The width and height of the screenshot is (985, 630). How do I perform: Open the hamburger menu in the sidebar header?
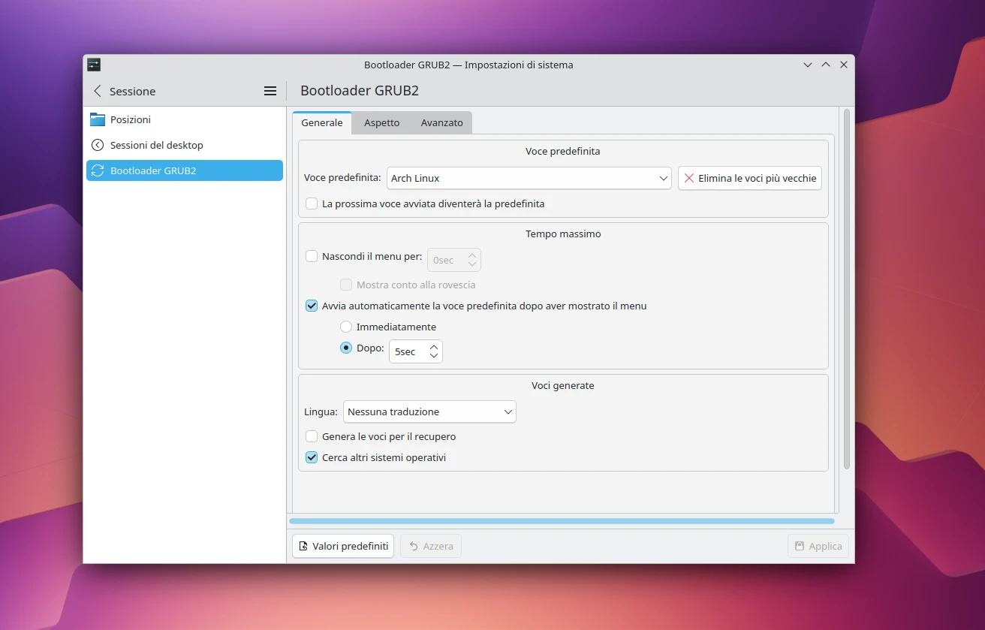tap(270, 90)
